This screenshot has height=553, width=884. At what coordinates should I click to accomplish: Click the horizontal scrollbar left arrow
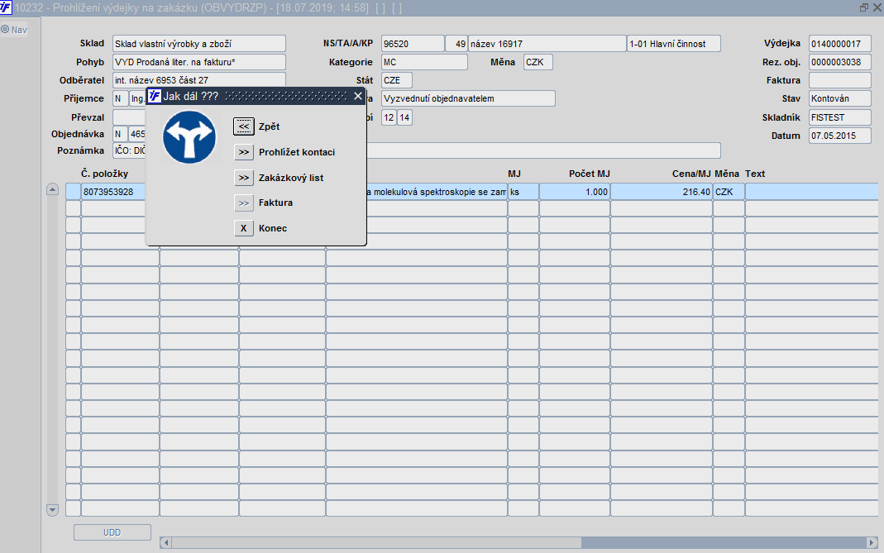(165, 542)
